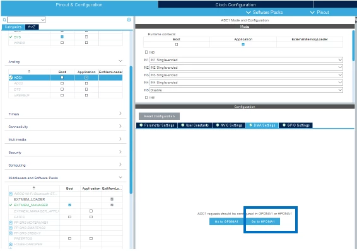Image resolution: width=357 pixels, height=251 pixels.
Task: Open the IN3 Single-ended dropdown
Action: pos(246,75)
